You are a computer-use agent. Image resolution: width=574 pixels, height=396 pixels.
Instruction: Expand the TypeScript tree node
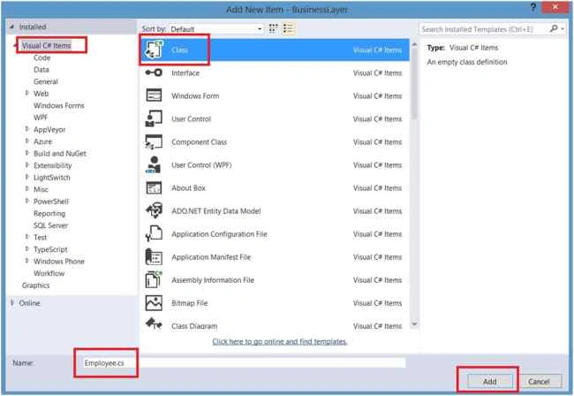(27, 248)
